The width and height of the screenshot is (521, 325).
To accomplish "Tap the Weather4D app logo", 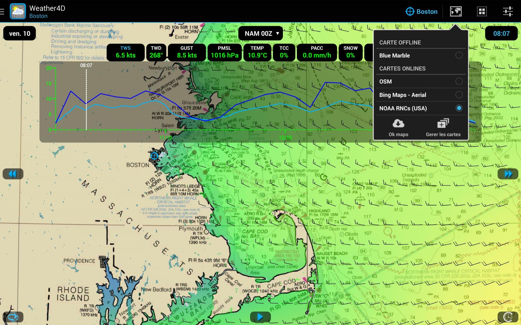I will coord(18,11).
